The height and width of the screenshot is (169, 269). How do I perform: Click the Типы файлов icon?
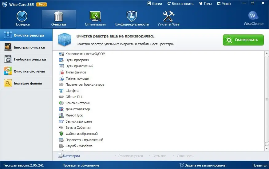pyautogui.click(x=61, y=72)
